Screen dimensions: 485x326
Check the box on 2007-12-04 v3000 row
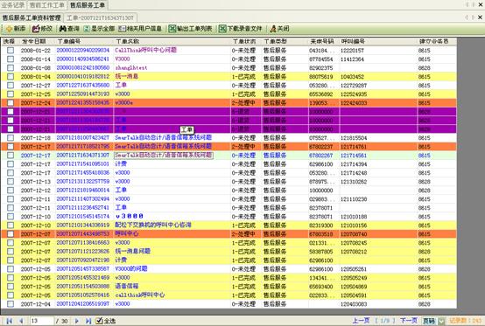pyautogui.click(x=11, y=304)
